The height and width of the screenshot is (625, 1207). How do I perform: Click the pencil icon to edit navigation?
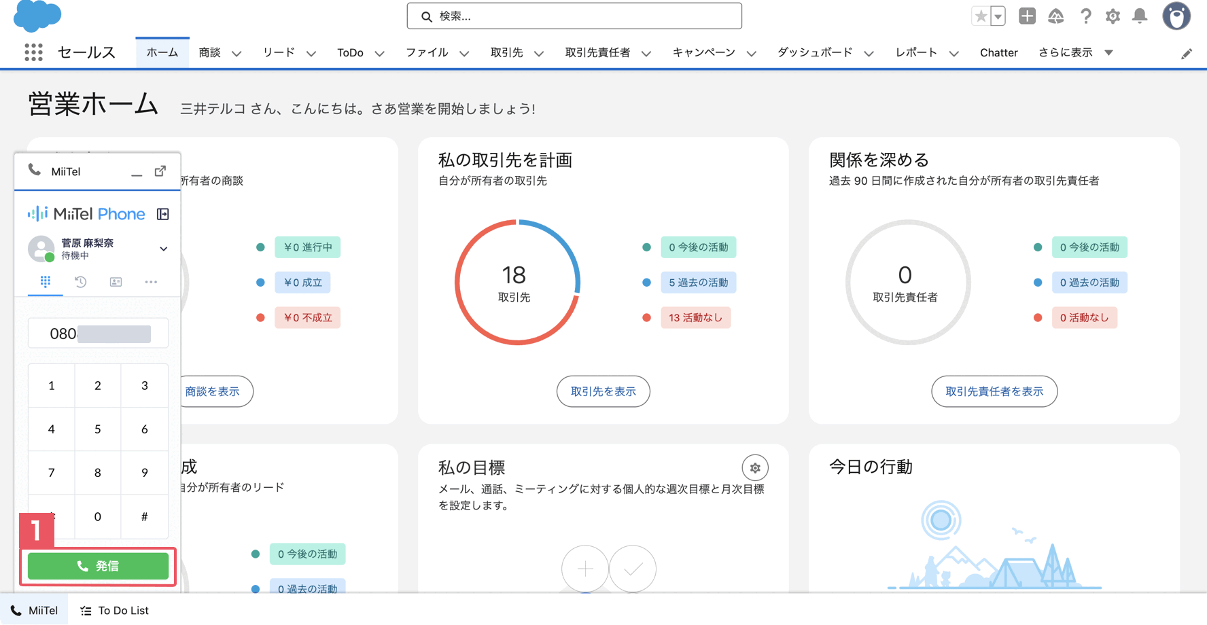click(1187, 54)
